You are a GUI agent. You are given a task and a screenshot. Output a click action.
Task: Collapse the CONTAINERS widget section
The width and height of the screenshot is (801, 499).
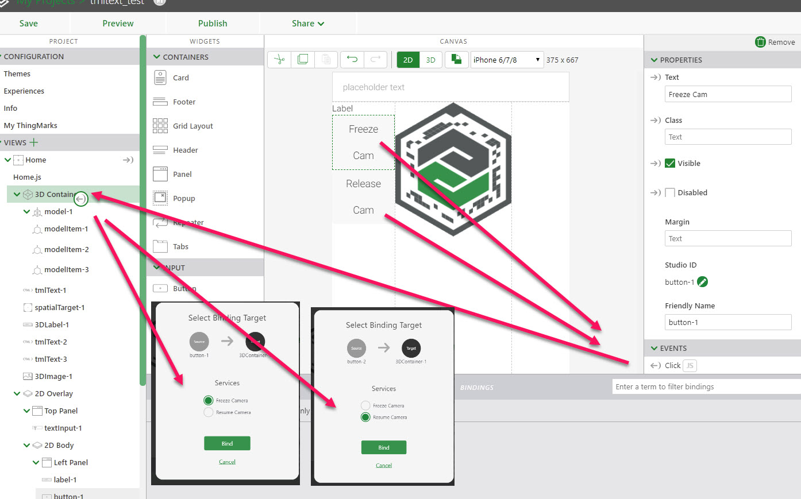tap(156, 56)
